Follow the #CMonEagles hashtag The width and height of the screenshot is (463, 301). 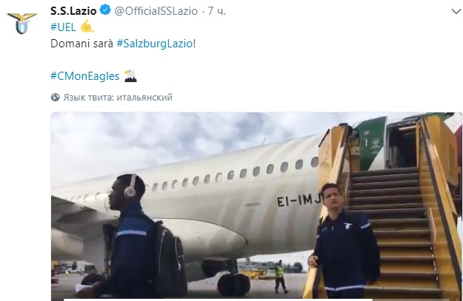(84, 76)
